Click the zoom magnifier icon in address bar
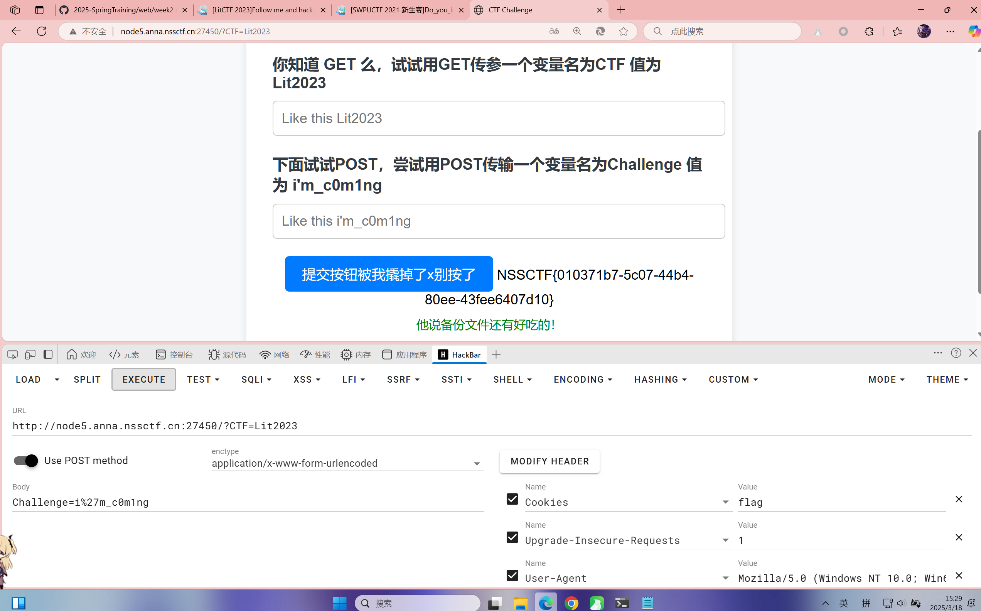The width and height of the screenshot is (981, 611). tap(577, 31)
